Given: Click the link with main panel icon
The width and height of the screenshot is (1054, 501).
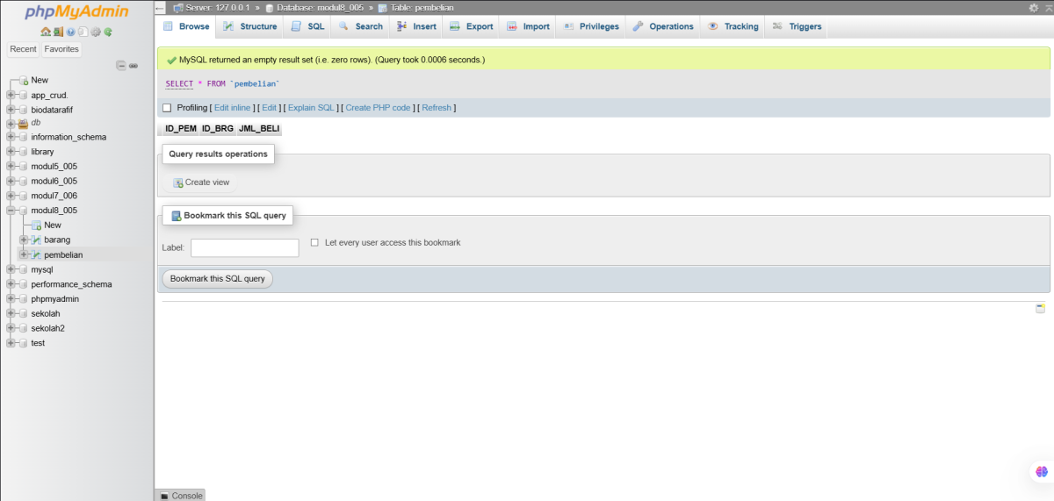Looking at the screenshot, I should pyautogui.click(x=134, y=66).
